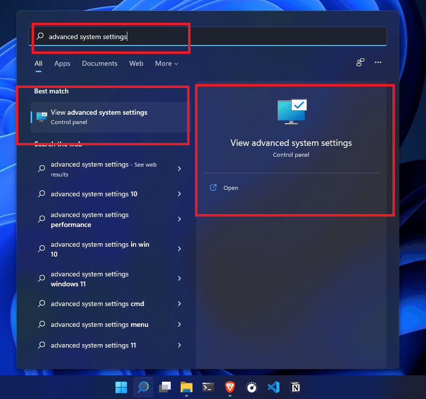
Task: Click the Open link icon in preview pane
Action: [x=213, y=187]
